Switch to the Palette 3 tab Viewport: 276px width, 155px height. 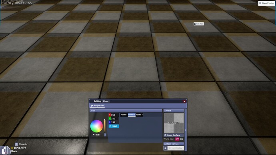(139, 115)
